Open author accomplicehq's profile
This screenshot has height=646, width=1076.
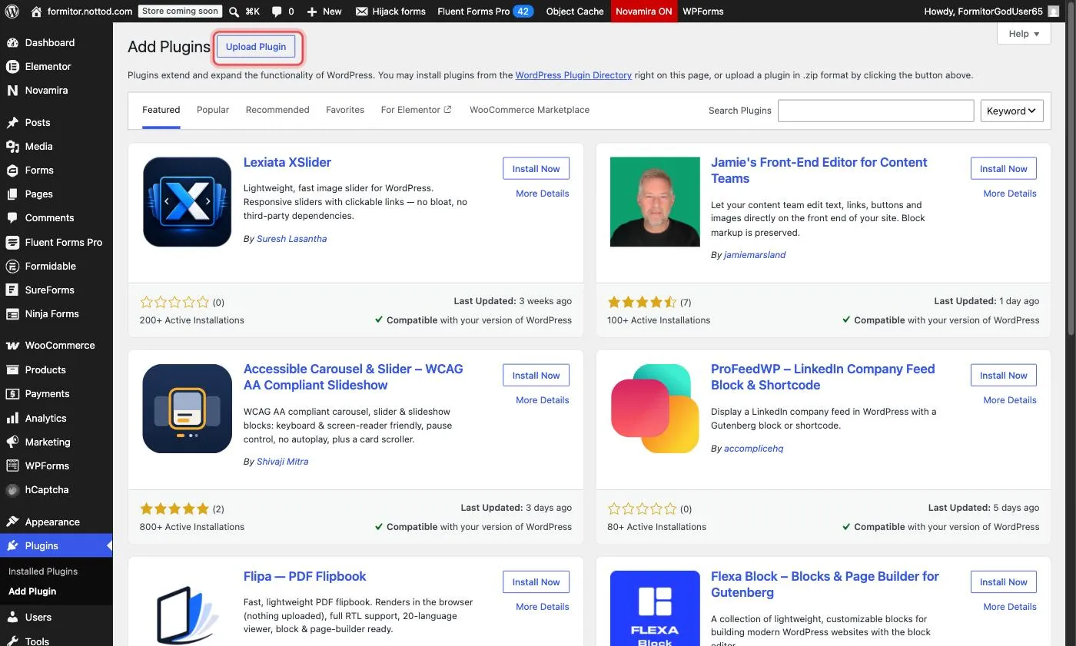pyautogui.click(x=754, y=449)
